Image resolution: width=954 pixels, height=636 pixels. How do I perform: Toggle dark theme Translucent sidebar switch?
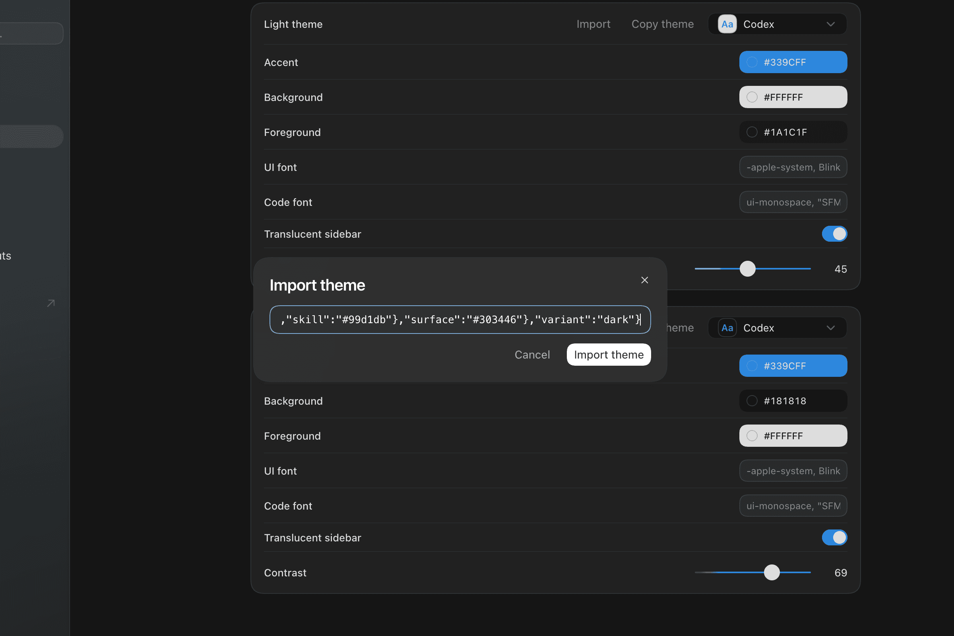coord(834,537)
